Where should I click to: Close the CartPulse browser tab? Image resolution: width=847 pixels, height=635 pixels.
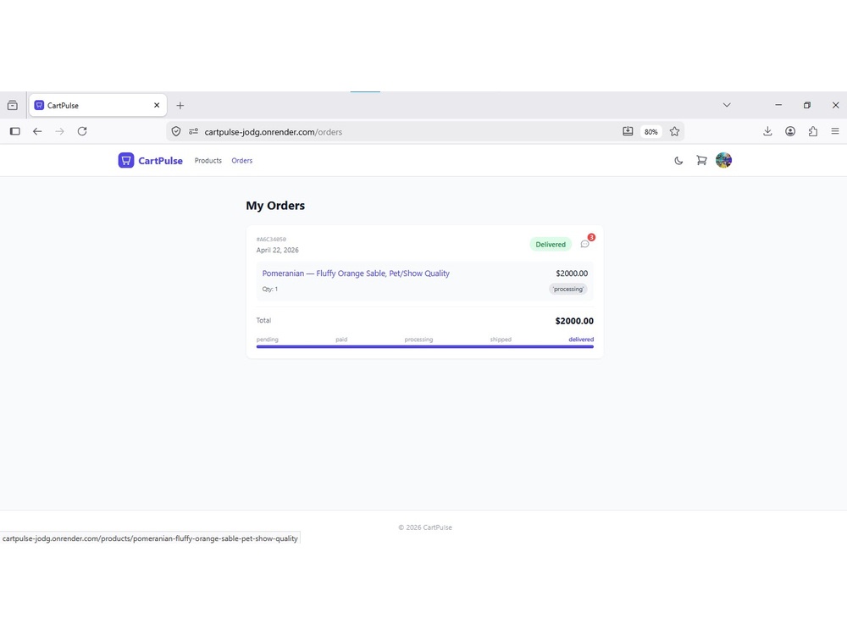[x=157, y=105]
